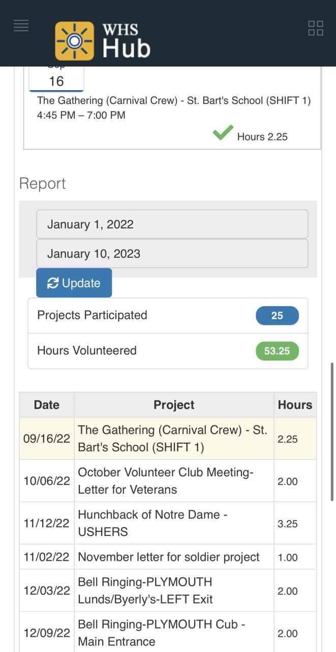The width and height of the screenshot is (336, 652).
Task: Select November letter for soldier project row
Action: (x=173, y=557)
